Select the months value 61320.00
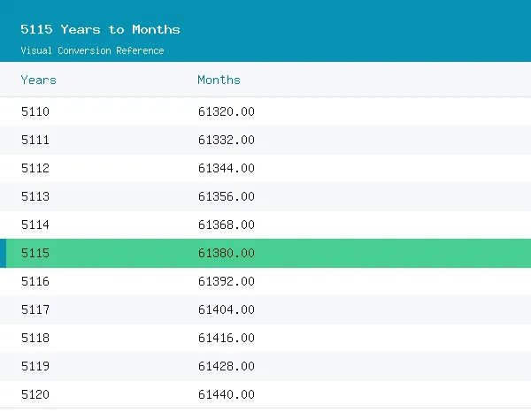The width and height of the screenshot is (531, 412). pyautogui.click(x=227, y=111)
